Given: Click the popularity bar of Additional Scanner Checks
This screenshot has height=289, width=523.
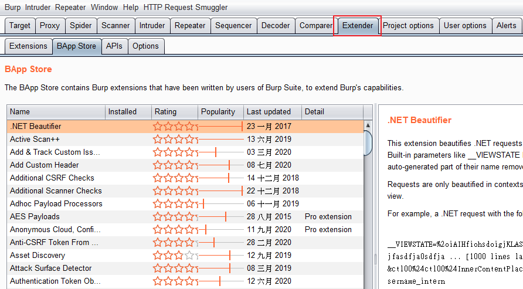Looking at the screenshot, I should tap(221, 191).
